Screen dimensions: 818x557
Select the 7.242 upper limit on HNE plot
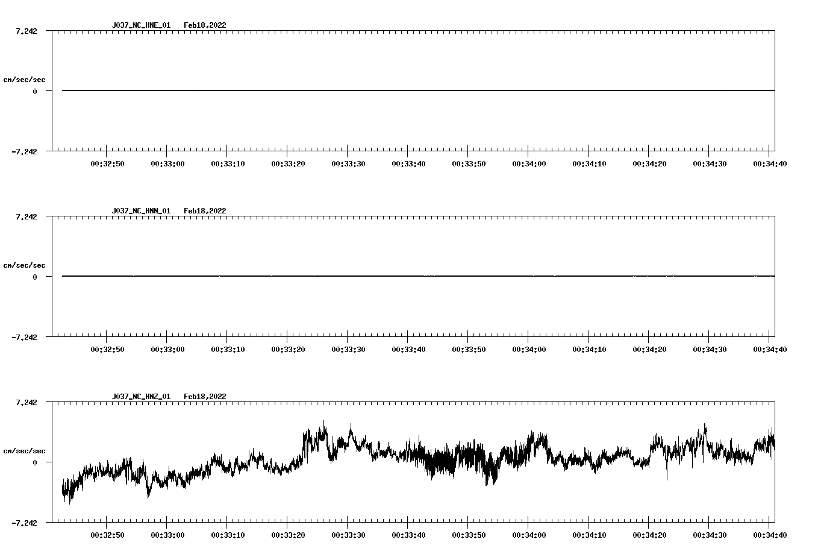26,31
